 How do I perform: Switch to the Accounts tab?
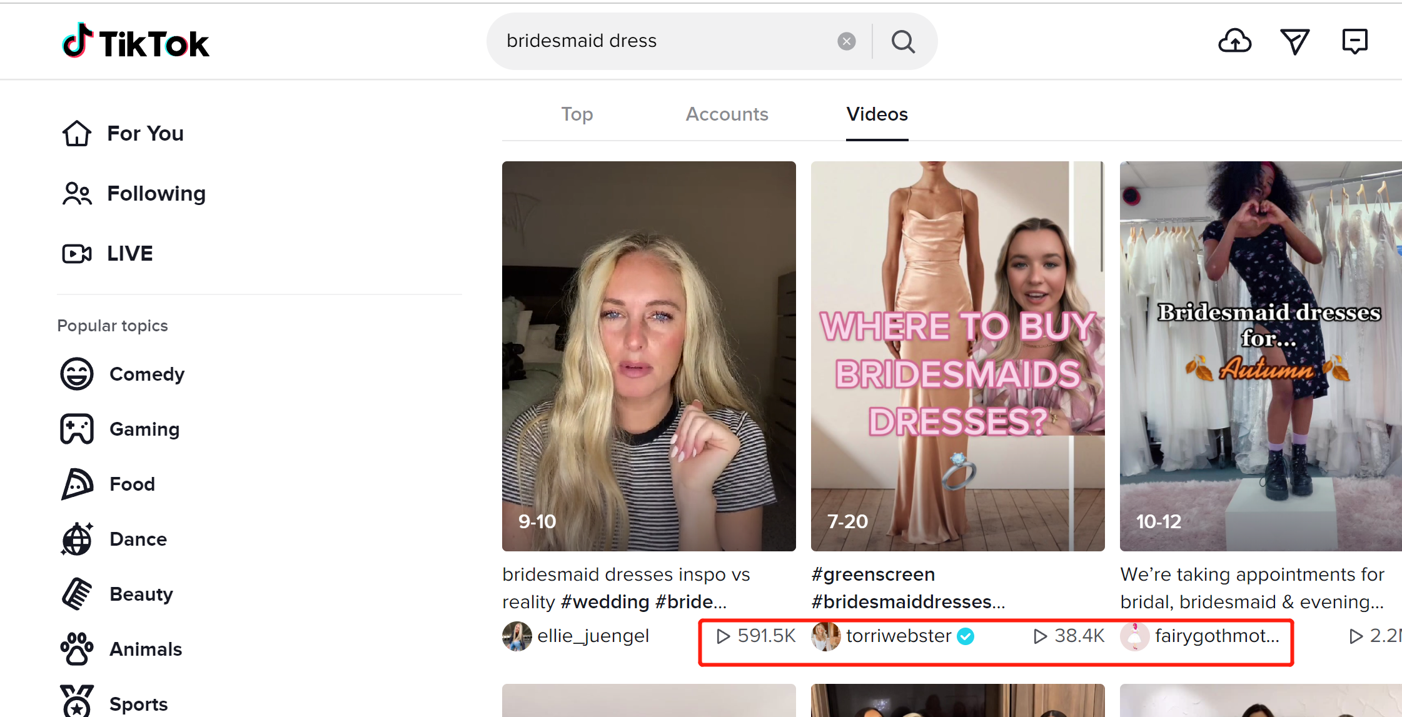pos(727,114)
